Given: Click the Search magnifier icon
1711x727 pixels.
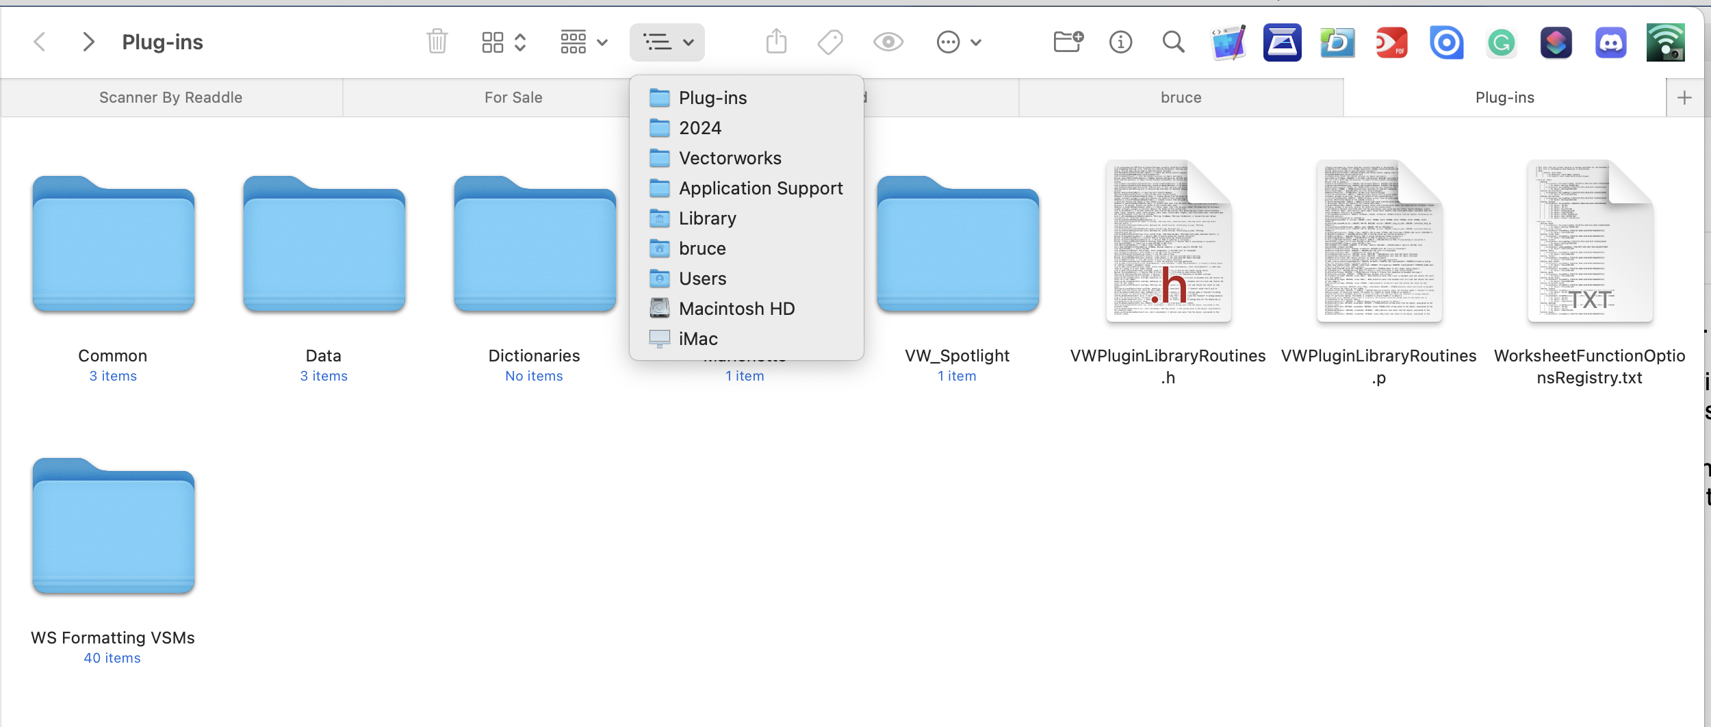Looking at the screenshot, I should [1173, 42].
